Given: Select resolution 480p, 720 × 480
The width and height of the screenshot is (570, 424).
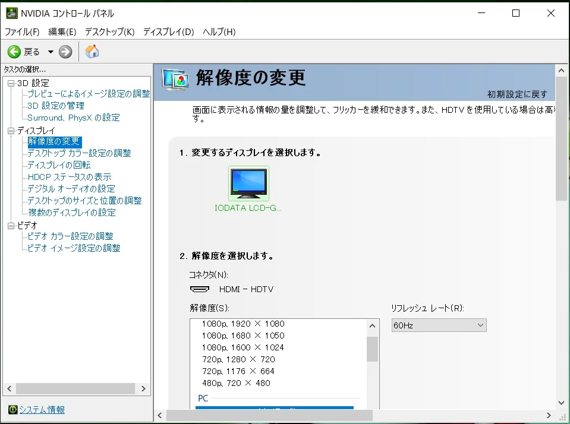Looking at the screenshot, I should 236,383.
